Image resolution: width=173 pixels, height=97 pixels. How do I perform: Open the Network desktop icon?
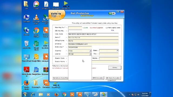[x=26, y=31]
